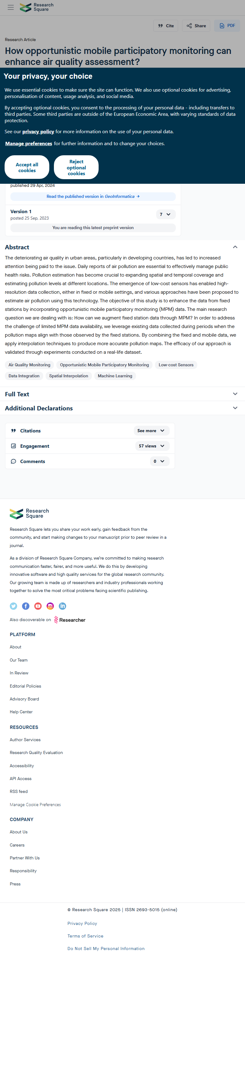245x1071 pixels.
Task: Collapse the Abstract section chevron
Action: [x=235, y=247]
